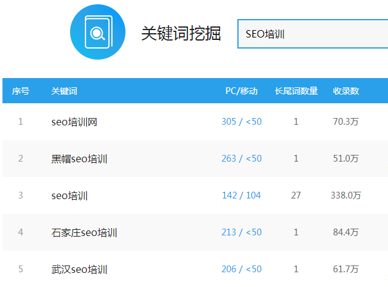Open keyword 武汉seo培训

coord(79,269)
